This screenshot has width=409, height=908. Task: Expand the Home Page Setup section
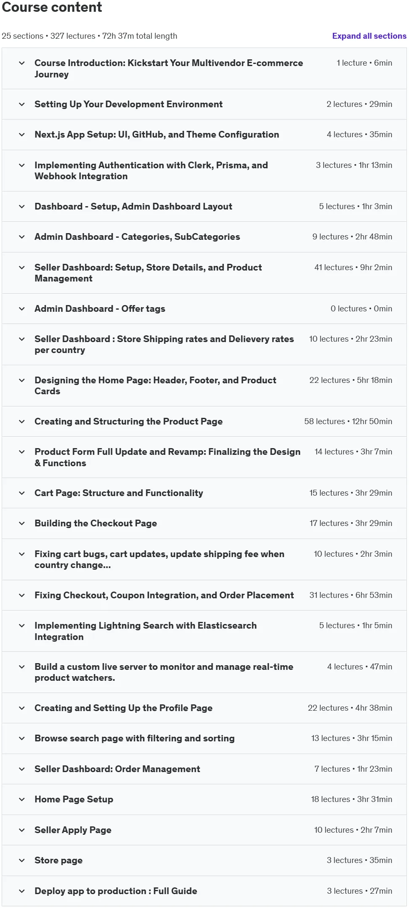(x=204, y=799)
